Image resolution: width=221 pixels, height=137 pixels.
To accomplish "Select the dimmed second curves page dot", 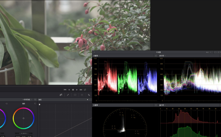I will point(90,100).
